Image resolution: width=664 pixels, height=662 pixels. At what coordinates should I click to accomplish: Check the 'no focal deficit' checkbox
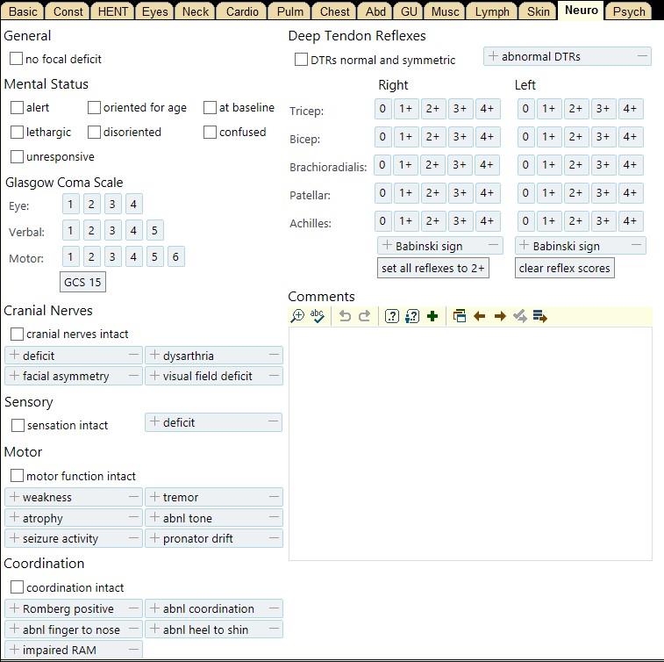17,59
